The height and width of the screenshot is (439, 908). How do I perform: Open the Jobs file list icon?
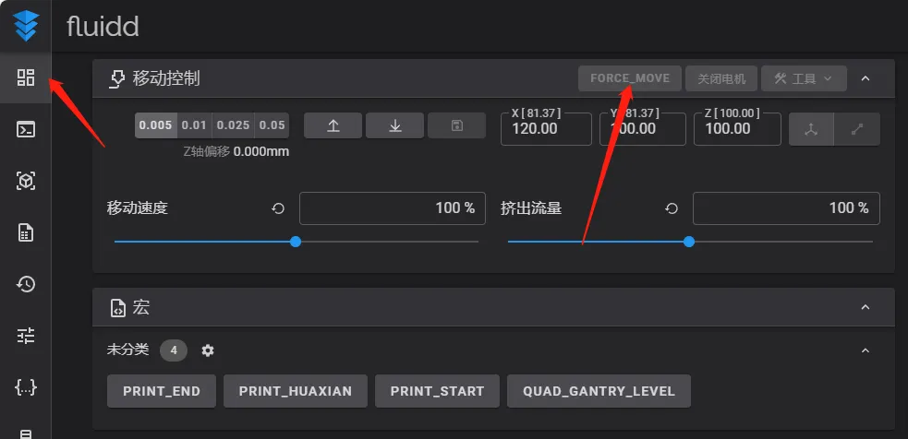tap(26, 232)
